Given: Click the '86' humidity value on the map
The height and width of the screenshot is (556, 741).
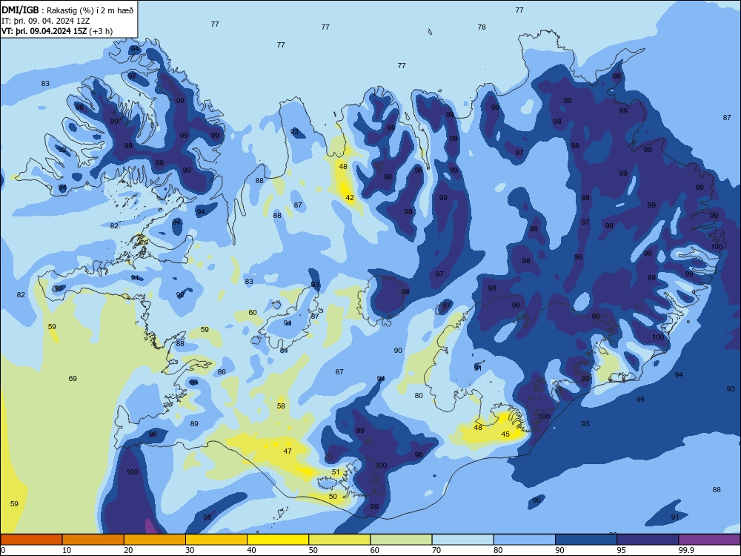Looking at the screenshot, I should point(222,371).
